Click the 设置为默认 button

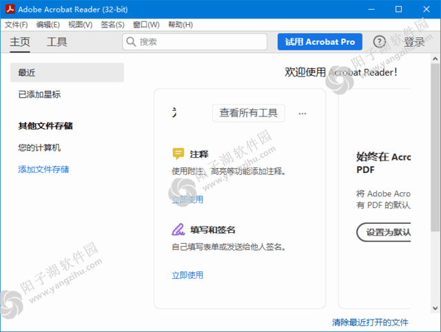click(x=384, y=232)
